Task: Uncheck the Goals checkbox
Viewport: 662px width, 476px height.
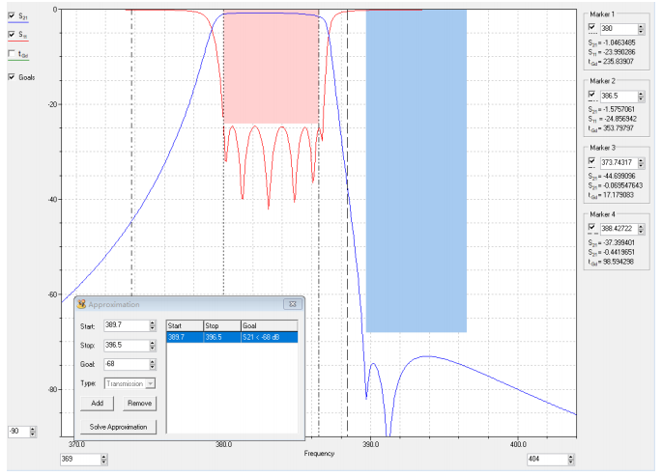Action: coord(12,77)
